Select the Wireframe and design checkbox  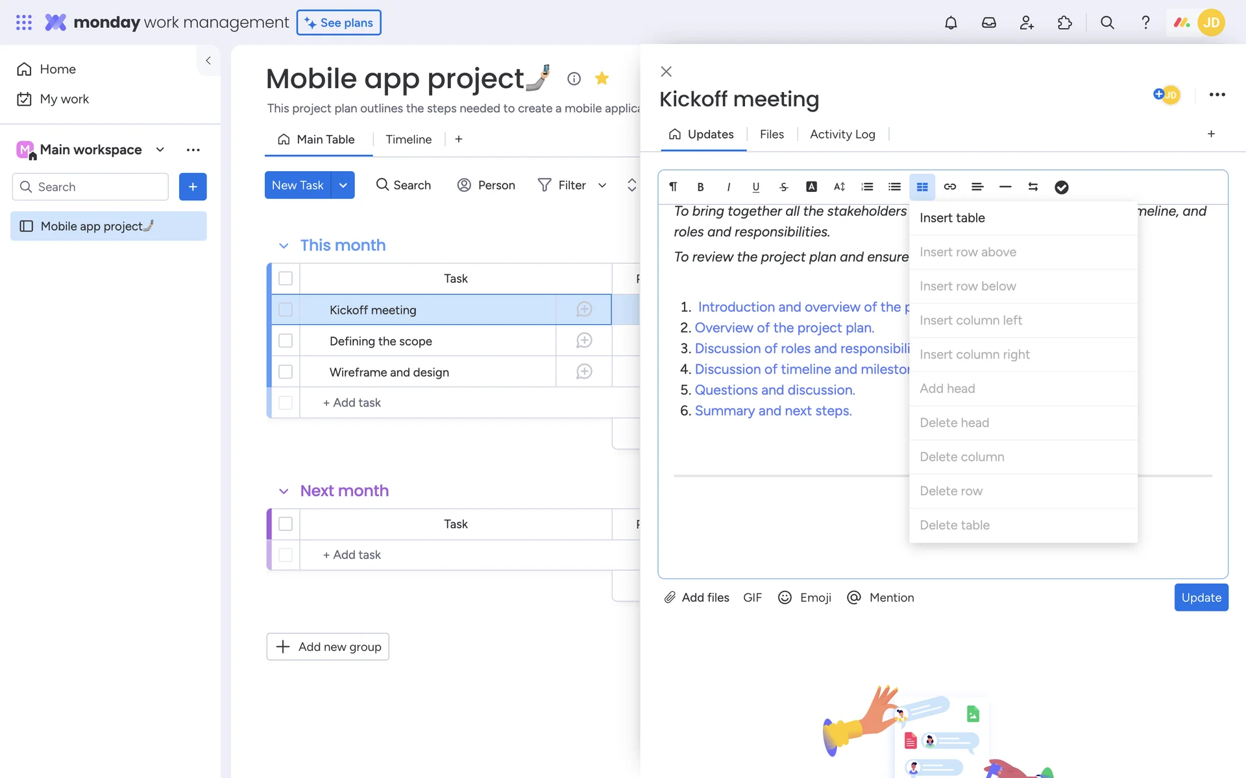pyautogui.click(x=286, y=372)
